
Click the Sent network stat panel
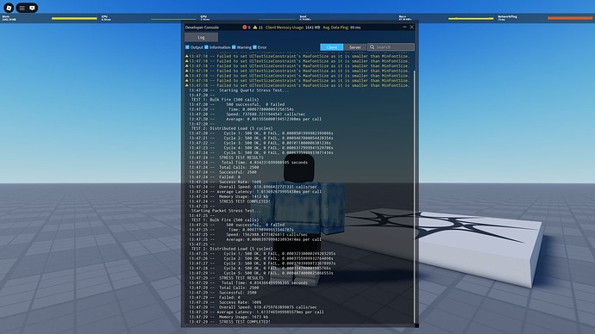(x=348, y=18)
